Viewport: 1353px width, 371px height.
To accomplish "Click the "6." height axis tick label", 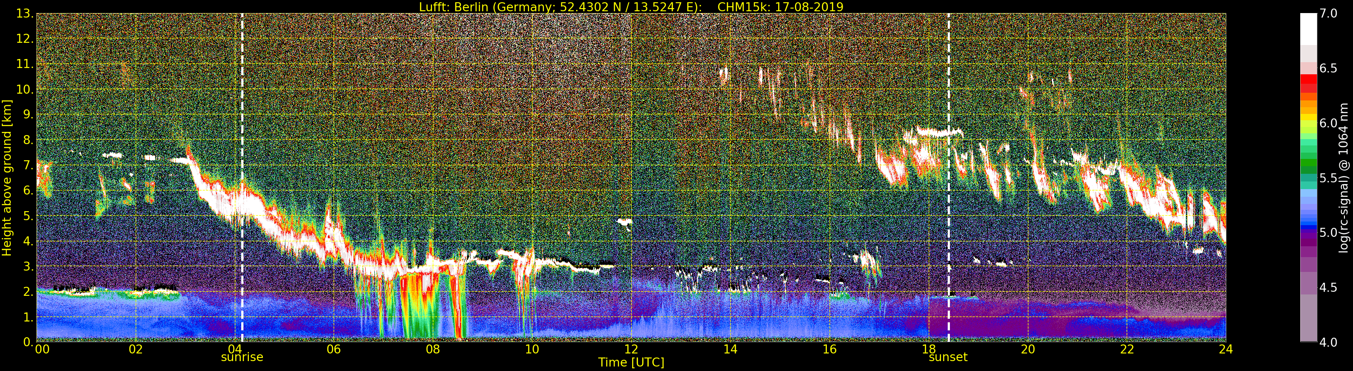I will click(28, 190).
